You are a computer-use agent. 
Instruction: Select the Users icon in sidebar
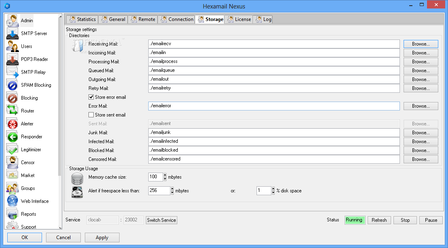[12, 46]
